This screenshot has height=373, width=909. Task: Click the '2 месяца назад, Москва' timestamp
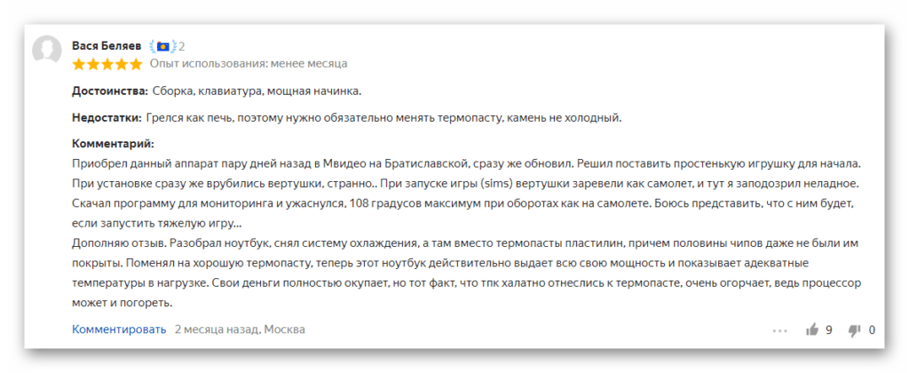pyautogui.click(x=240, y=329)
